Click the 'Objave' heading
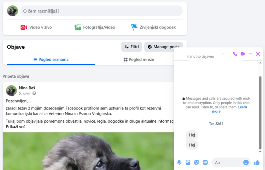This screenshot has height=170, width=265. pos(16,47)
